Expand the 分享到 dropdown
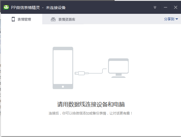This screenshot has height=137, width=181. [171, 19]
